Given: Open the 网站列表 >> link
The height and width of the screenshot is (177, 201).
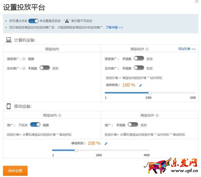Looking at the screenshot, I should coord(187,49).
